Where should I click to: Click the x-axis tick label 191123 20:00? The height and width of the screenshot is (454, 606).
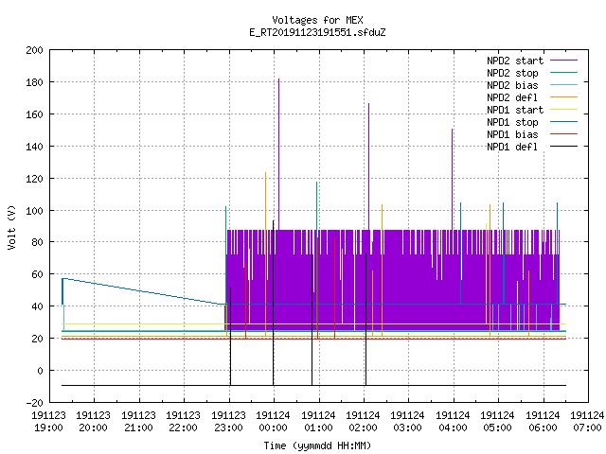pos(94,422)
